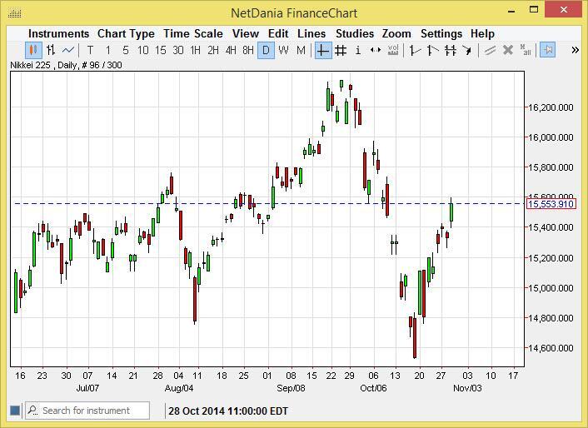Click the blue square status indicator

(14, 411)
